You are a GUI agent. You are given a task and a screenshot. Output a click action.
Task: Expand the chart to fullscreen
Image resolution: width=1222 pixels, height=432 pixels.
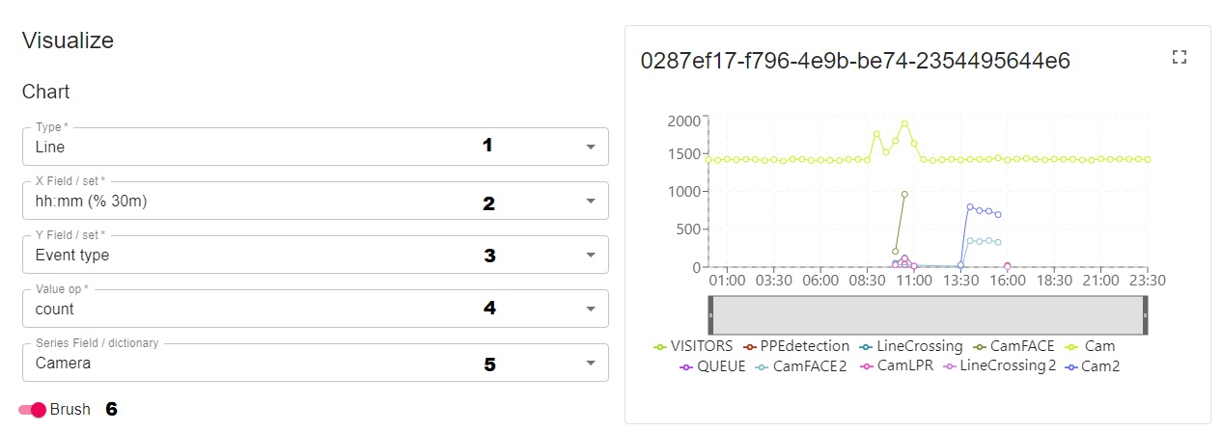click(1179, 58)
